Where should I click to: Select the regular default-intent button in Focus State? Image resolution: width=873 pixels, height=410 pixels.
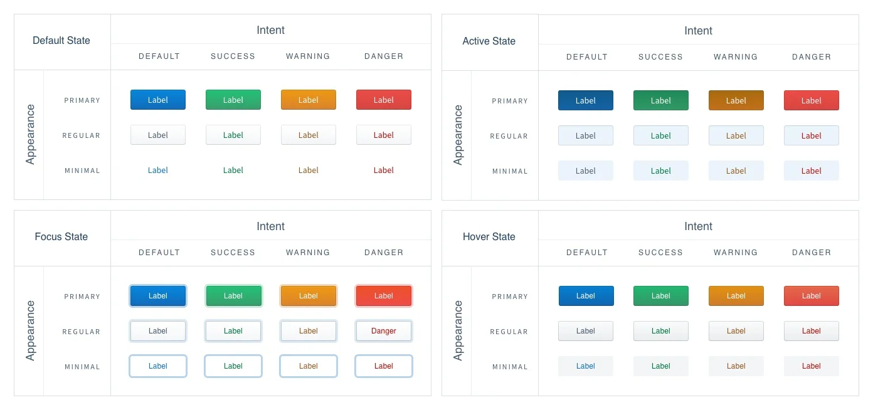coord(158,331)
